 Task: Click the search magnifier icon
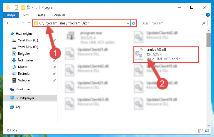[203, 23]
